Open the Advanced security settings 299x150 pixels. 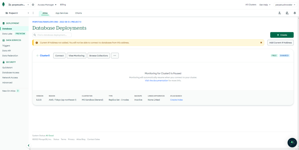7,82
